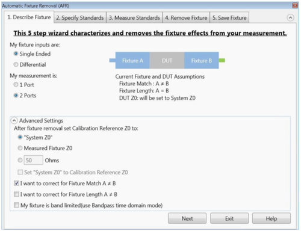
Task: Click the "Fixture Match : A ≠ B" text
Action: pos(144,84)
